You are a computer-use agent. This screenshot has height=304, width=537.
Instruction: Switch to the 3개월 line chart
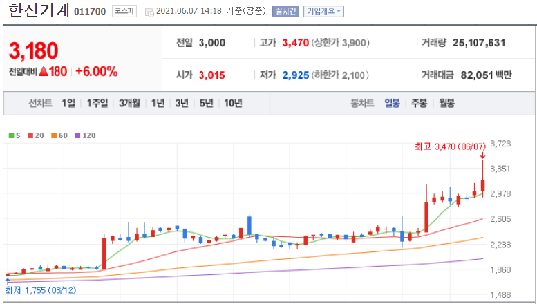tap(129, 103)
